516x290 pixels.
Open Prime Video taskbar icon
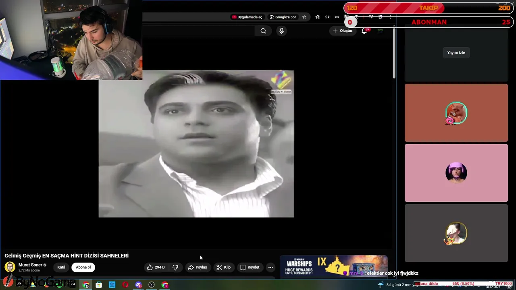coord(112,285)
